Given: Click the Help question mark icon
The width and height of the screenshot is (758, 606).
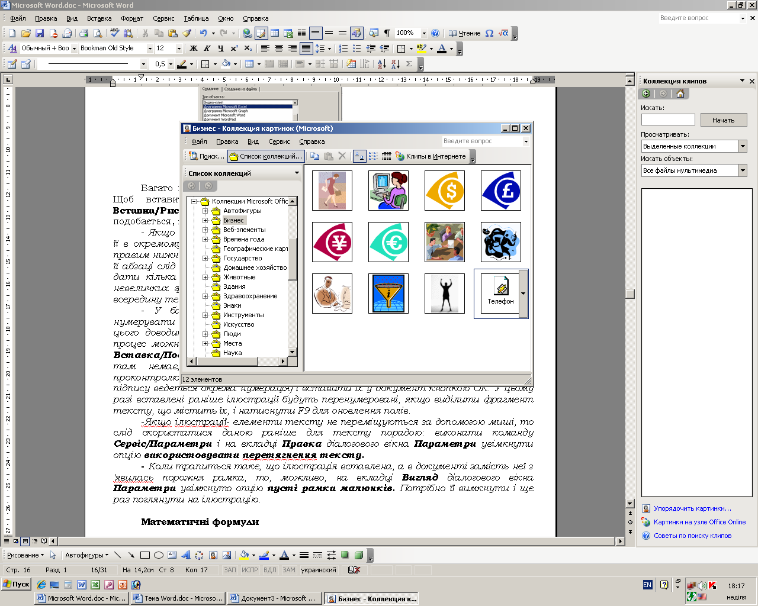Looking at the screenshot, I should click(x=435, y=33).
